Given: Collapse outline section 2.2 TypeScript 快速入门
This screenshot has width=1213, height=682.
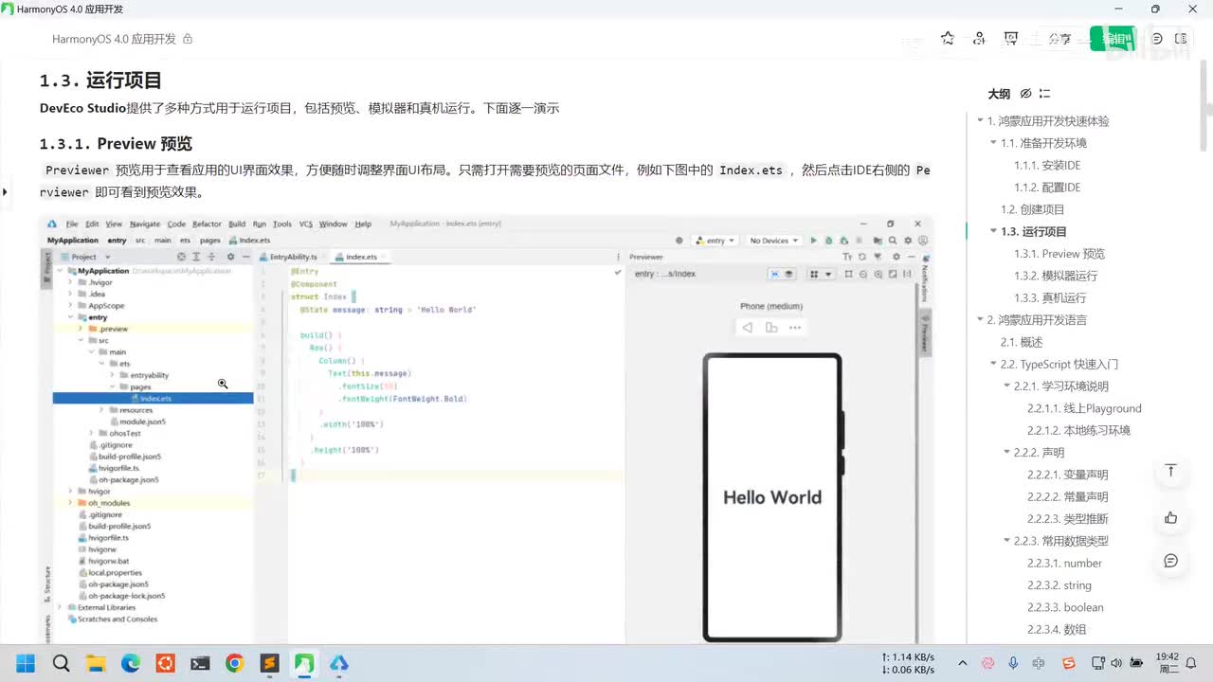Looking at the screenshot, I should (x=993, y=364).
